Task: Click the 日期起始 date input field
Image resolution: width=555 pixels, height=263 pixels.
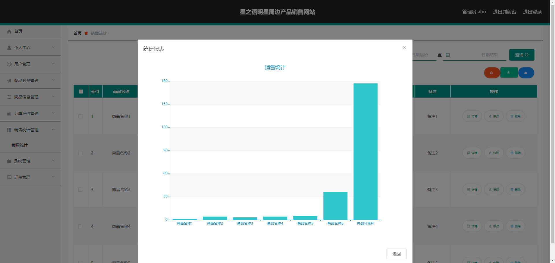Action: [424, 55]
